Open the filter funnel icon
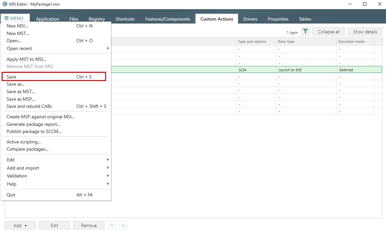The height and width of the screenshot is (231, 386). click(305, 31)
